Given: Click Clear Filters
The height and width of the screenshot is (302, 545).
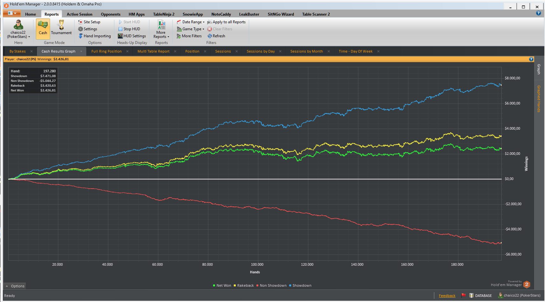Looking at the screenshot, I should (x=220, y=29).
